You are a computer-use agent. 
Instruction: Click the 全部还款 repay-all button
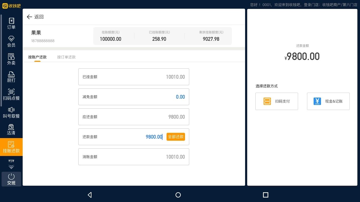click(176, 137)
